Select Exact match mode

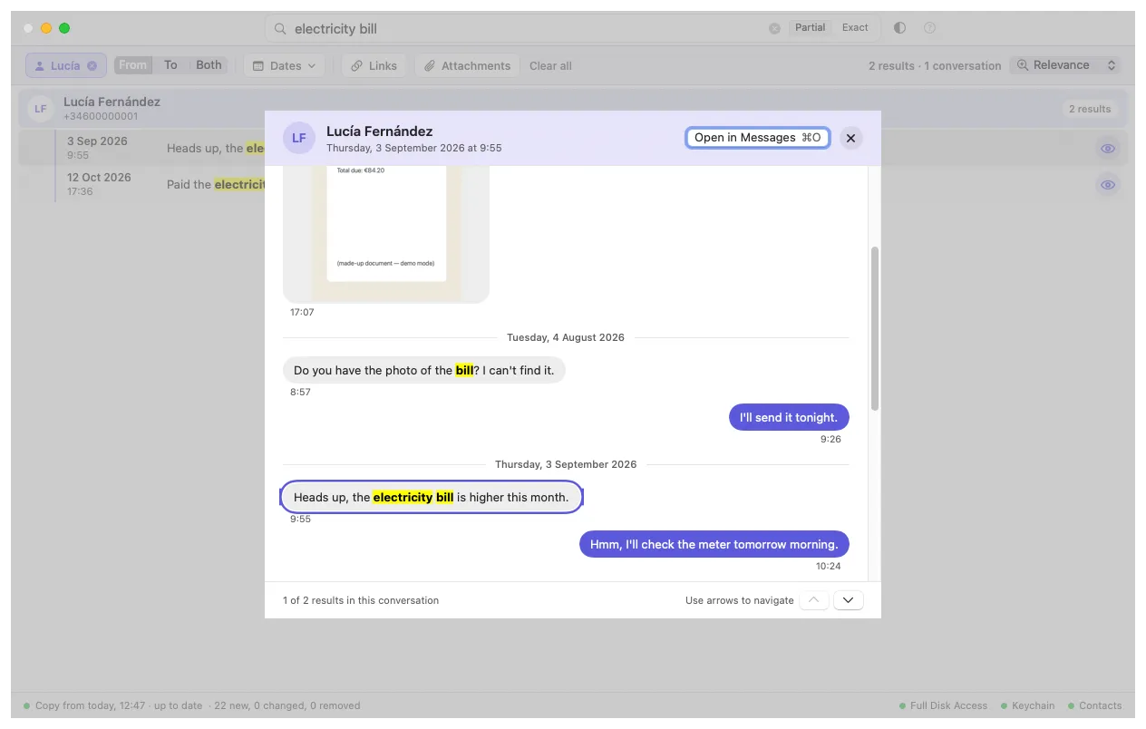pos(855,28)
